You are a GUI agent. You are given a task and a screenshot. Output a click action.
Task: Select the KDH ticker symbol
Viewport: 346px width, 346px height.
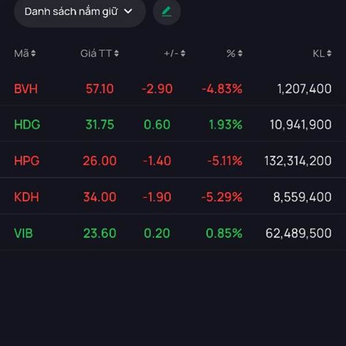pos(27,197)
